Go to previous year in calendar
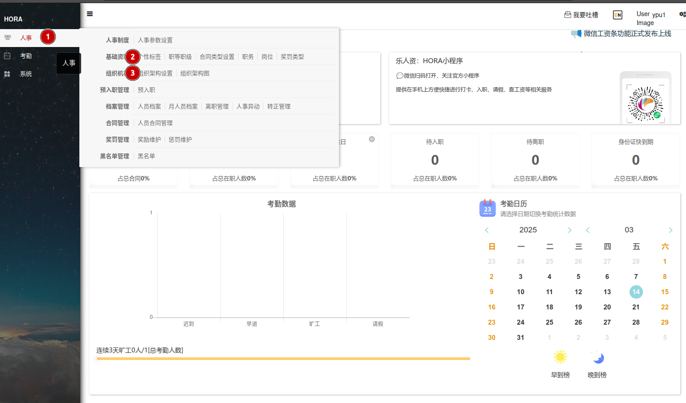686x403 pixels. click(487, 230)
